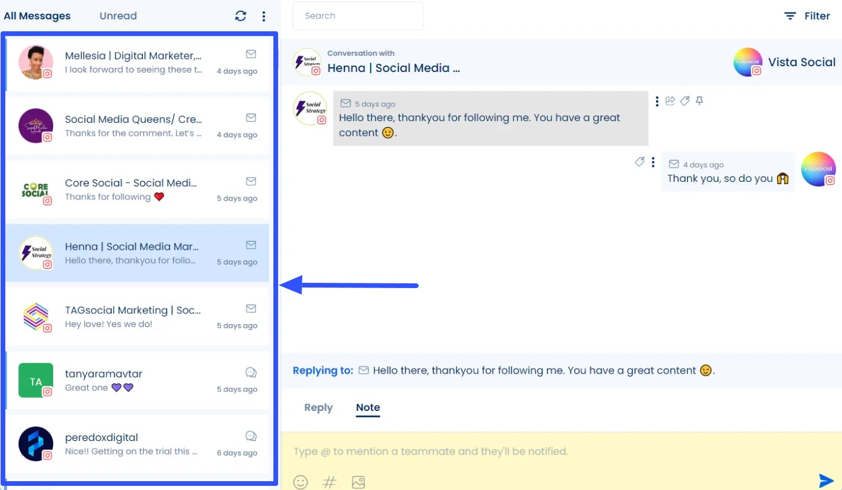Select All Messages view
Viewport: 842px width, 490px height.
click(x=37, y=15)
